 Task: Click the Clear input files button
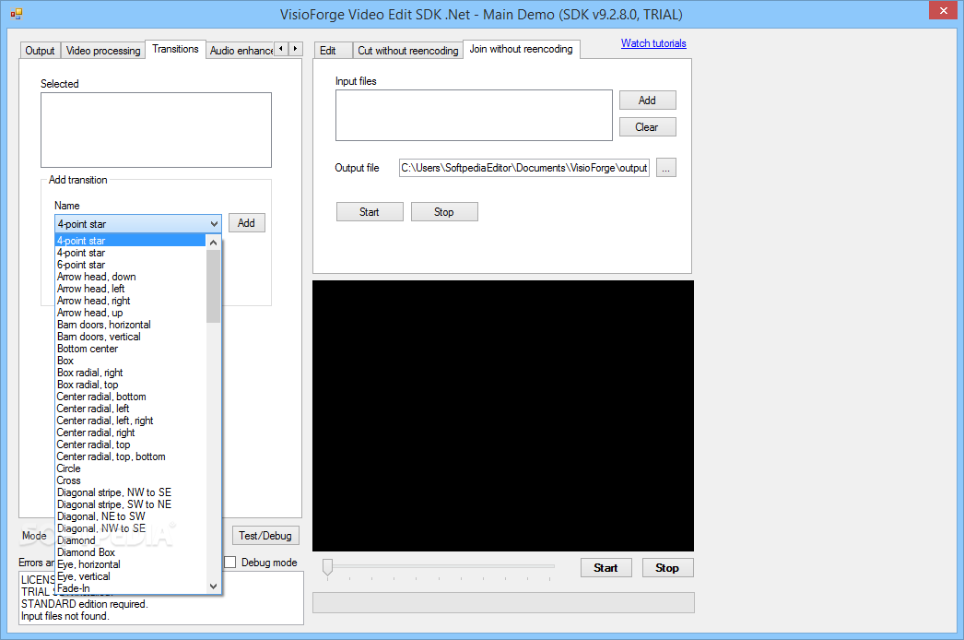647,126
